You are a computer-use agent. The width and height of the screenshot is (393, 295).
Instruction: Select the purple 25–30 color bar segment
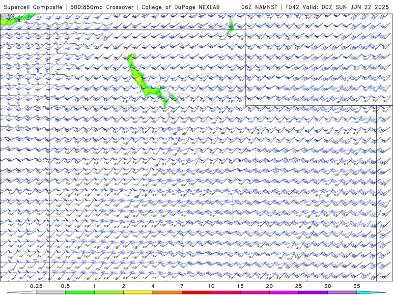pyautogui.click(x=313, y=293)
